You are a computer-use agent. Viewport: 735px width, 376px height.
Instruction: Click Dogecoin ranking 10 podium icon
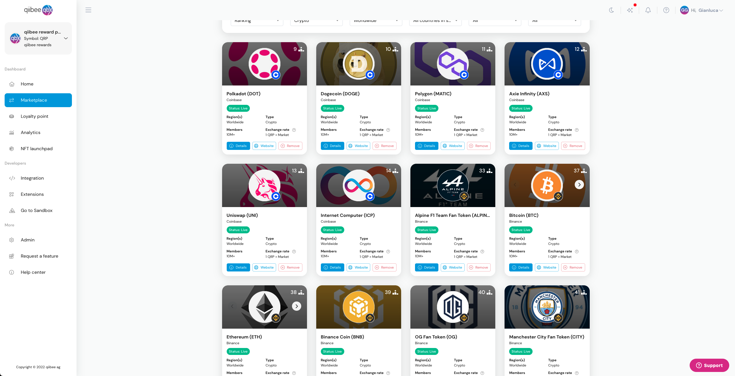click(x=395, y=49)
